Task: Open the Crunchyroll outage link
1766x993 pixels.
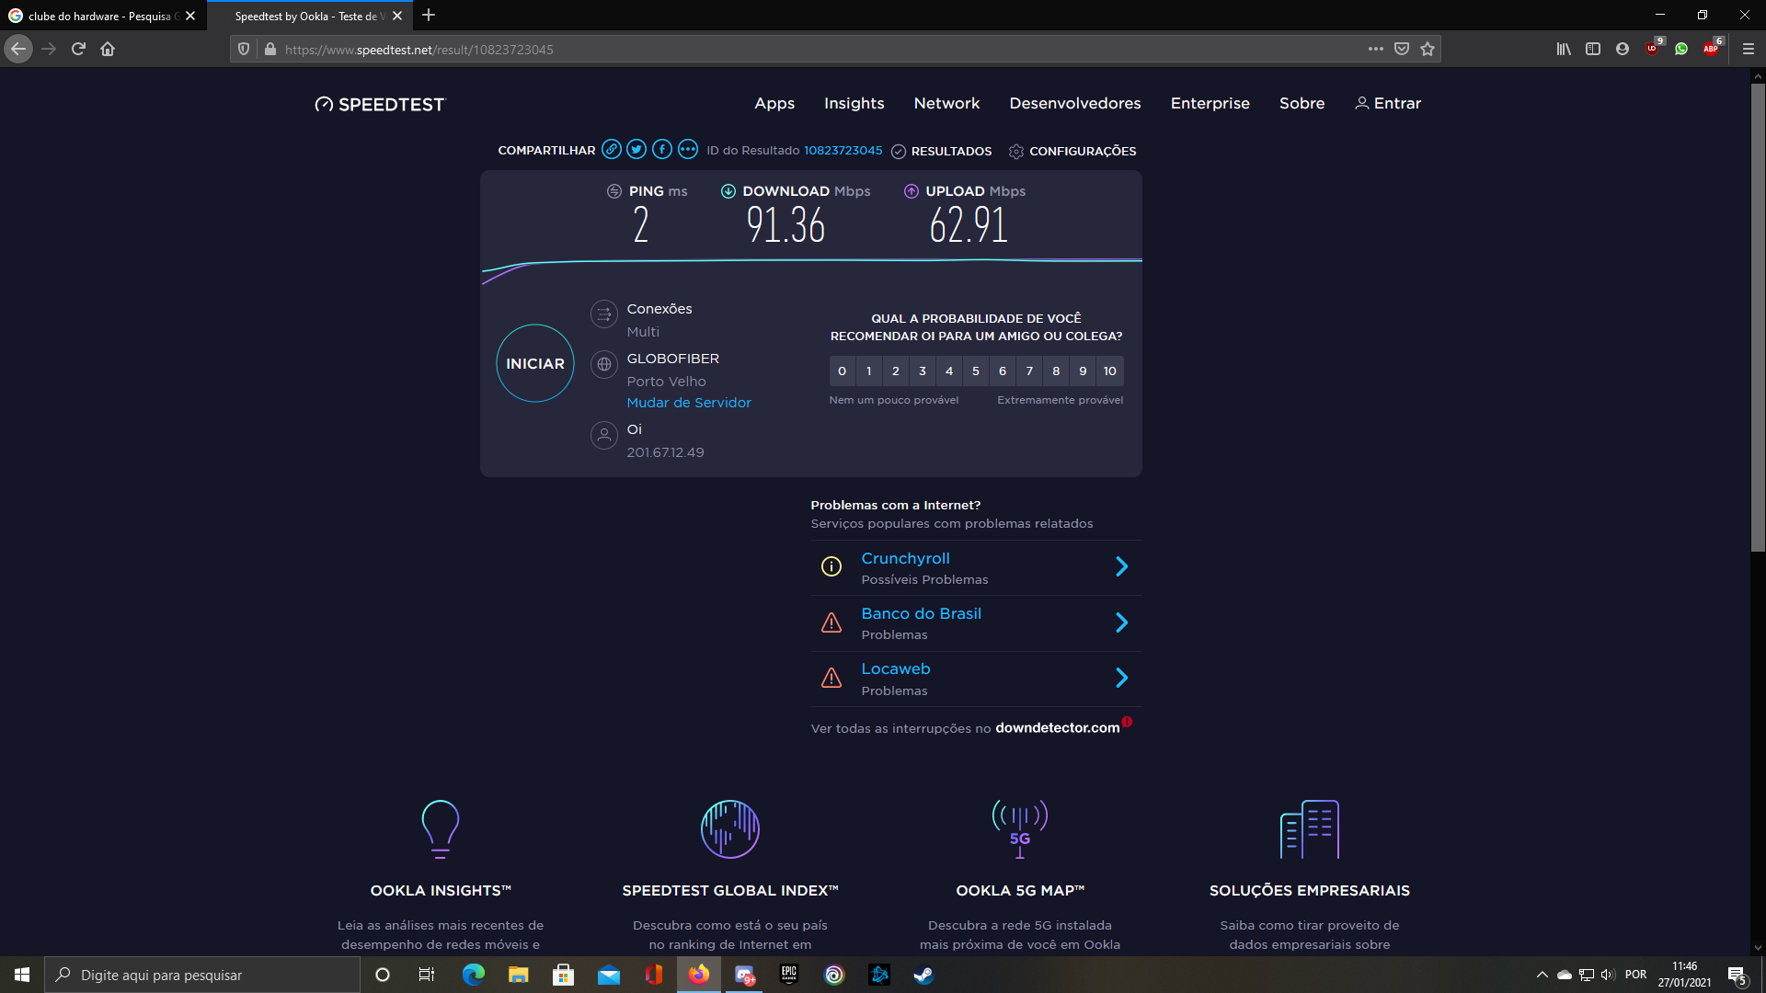Action: click(x=905, y=558)
